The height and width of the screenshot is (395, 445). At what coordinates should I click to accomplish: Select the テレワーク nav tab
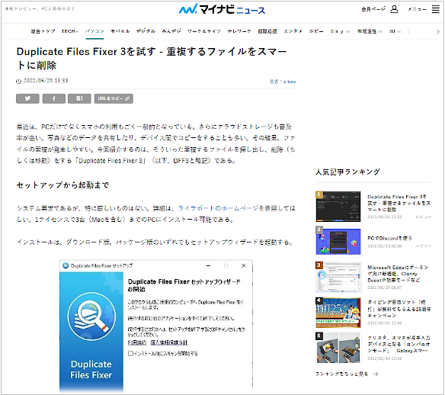pyautogui.click(x=239, y=31)
